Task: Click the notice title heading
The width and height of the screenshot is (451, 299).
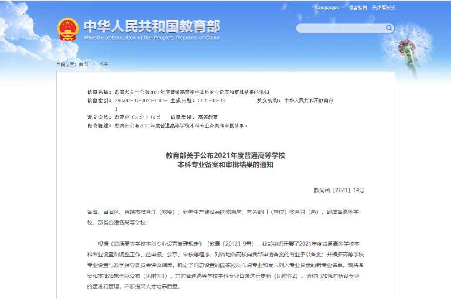Action: [x=225, y=161]
